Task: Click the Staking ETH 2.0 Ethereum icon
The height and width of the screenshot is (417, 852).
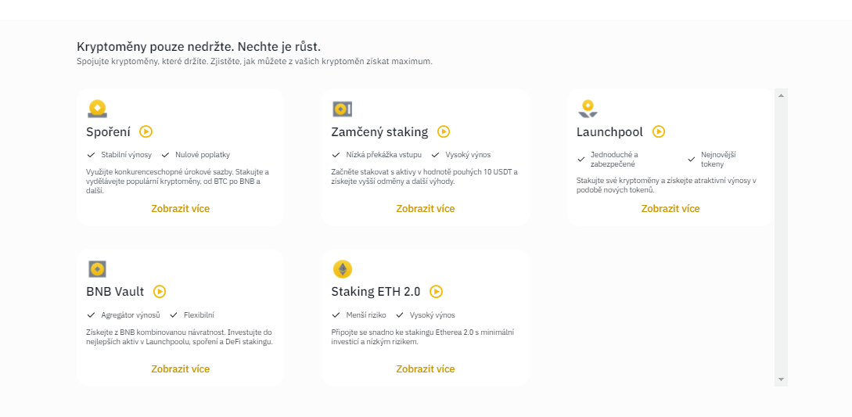Action: point(342,269)
